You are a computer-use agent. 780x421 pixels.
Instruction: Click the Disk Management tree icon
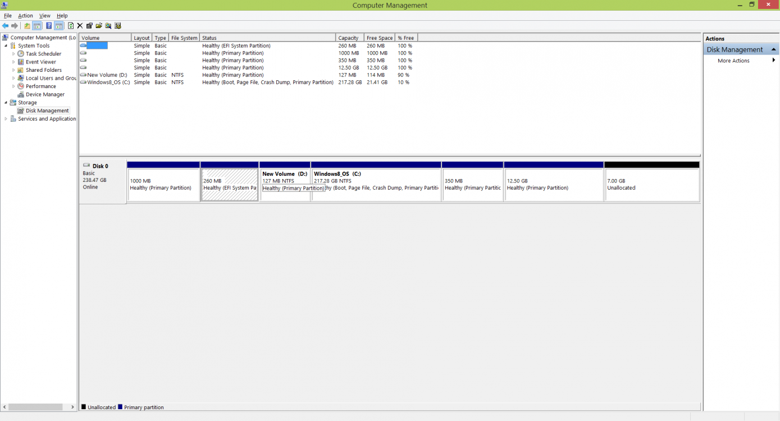point(21,111)
